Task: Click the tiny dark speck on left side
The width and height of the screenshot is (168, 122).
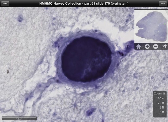Action: coord(8,72)
